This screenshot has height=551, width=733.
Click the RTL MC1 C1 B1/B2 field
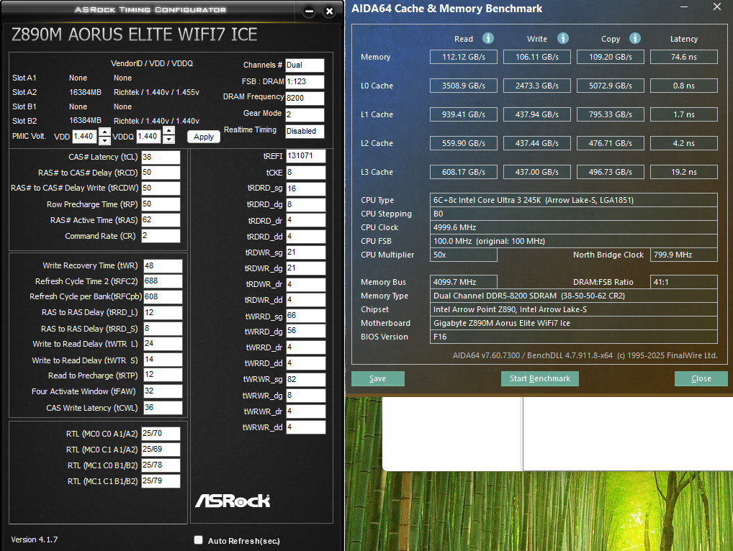click(161, 481)
